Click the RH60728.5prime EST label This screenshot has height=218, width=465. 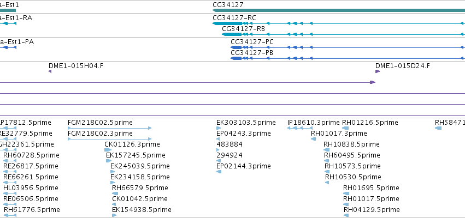(32, 155)
